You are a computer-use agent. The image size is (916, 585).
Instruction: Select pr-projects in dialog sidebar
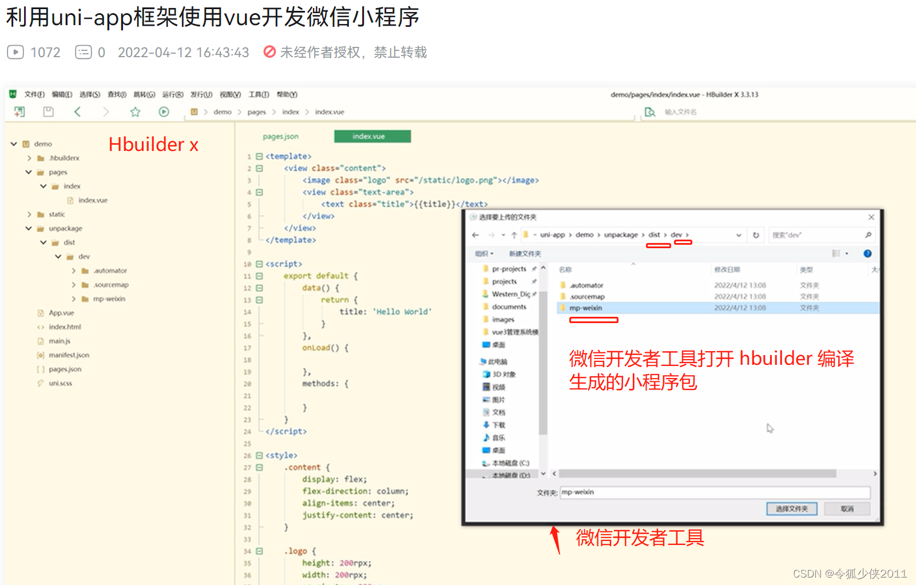click(x=509, y=269)
